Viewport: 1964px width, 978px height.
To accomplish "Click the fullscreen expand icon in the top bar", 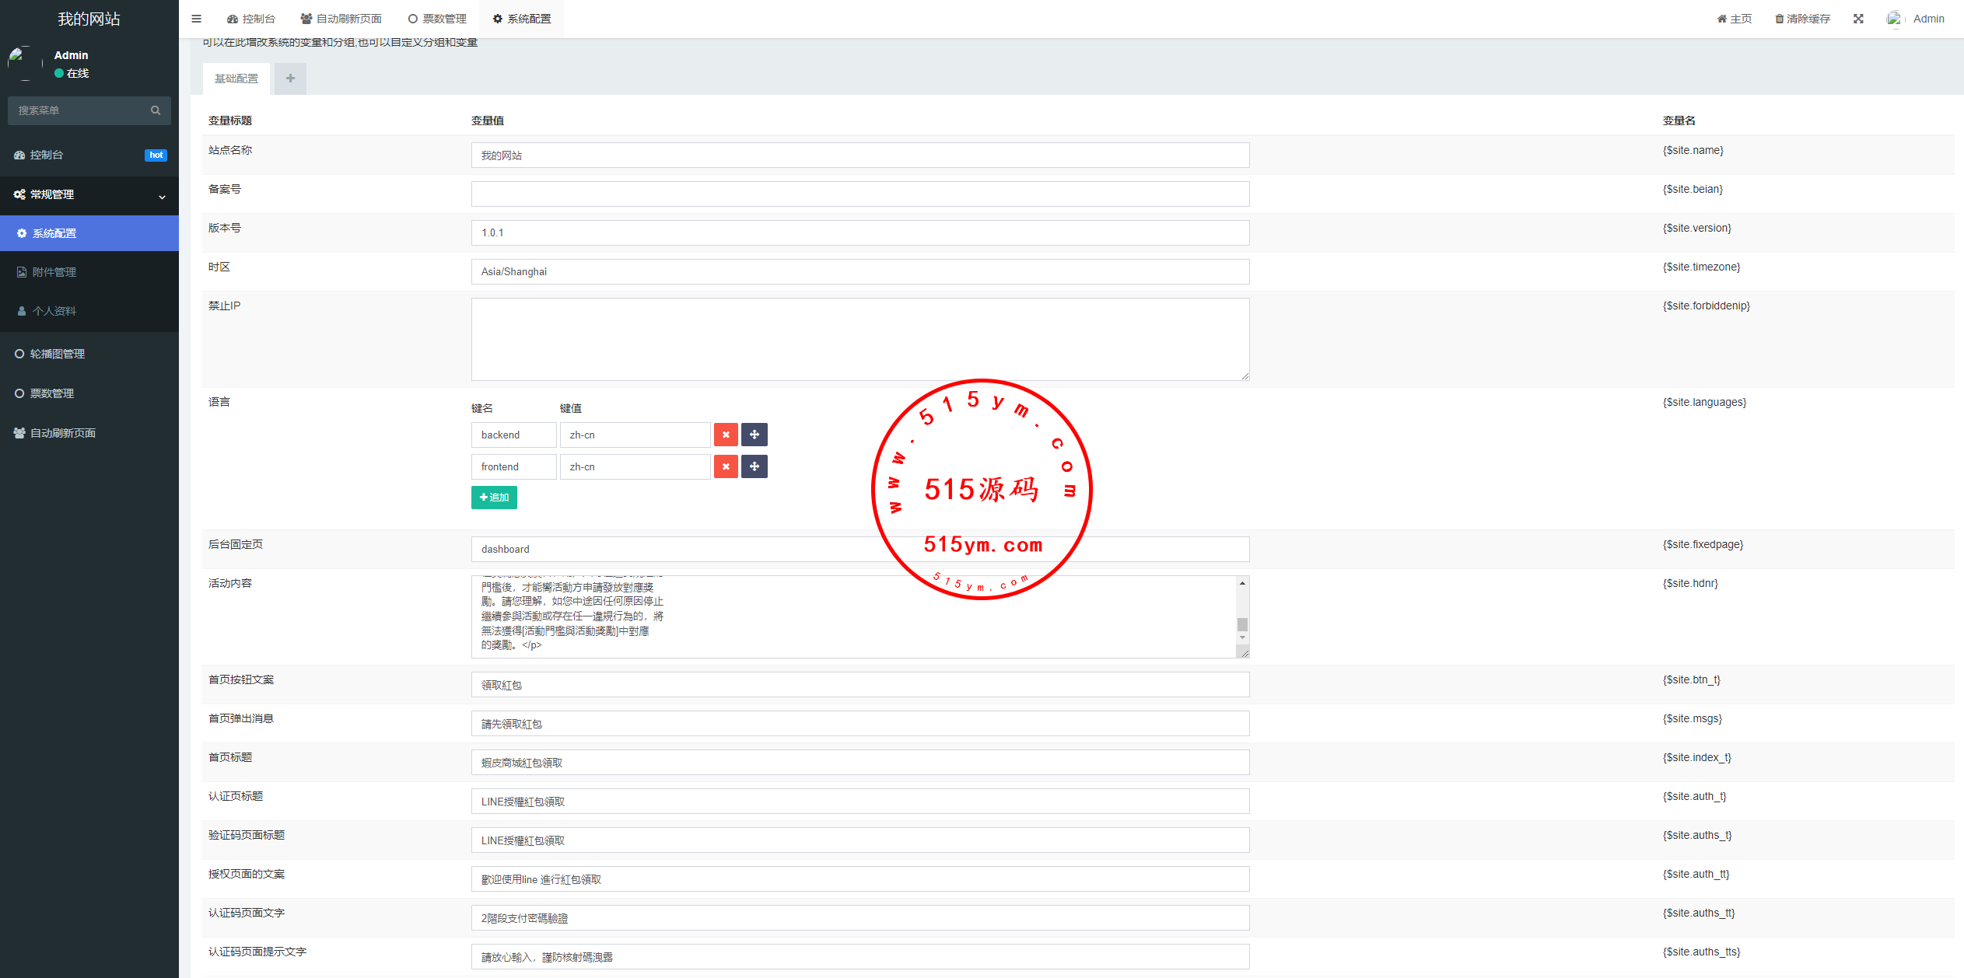I will pyautogui.click(x=1858, y=19).
